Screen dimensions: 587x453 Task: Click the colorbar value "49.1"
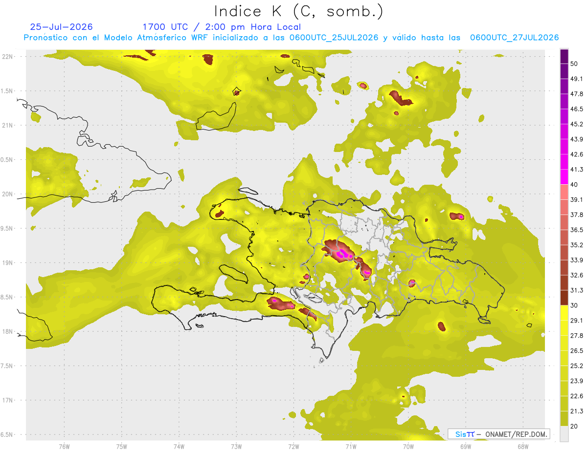pos(576,79)
